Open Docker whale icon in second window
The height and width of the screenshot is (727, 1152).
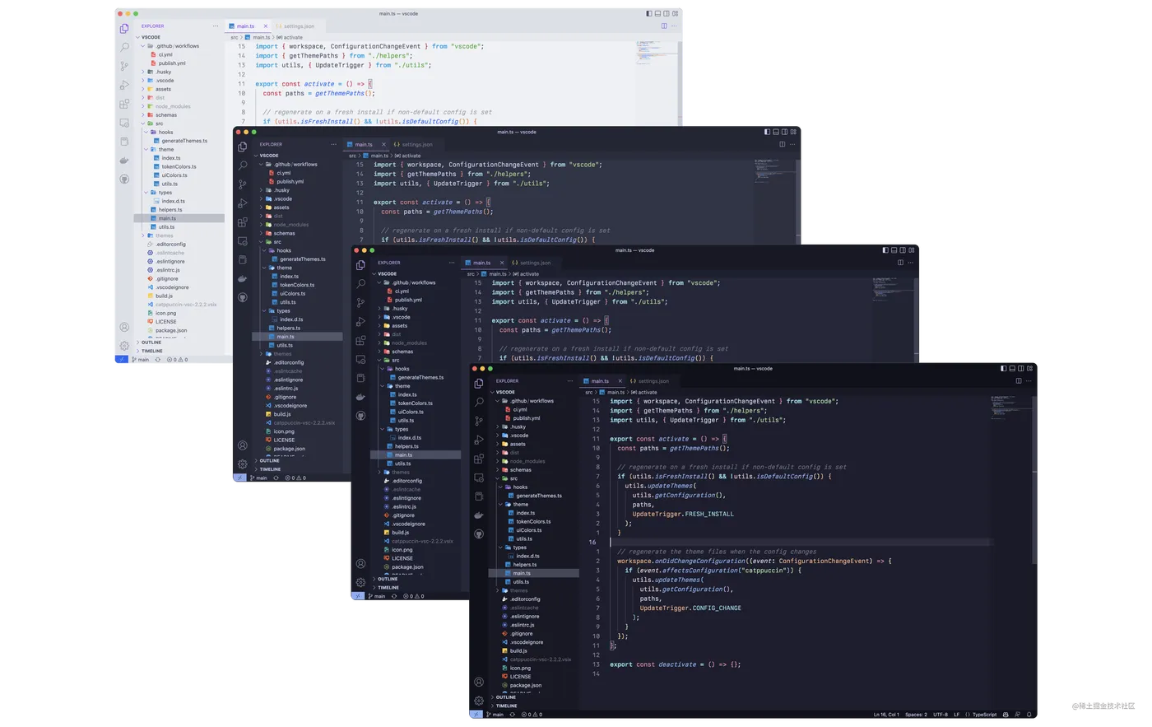pyautogui.click(x=243, y=278)
